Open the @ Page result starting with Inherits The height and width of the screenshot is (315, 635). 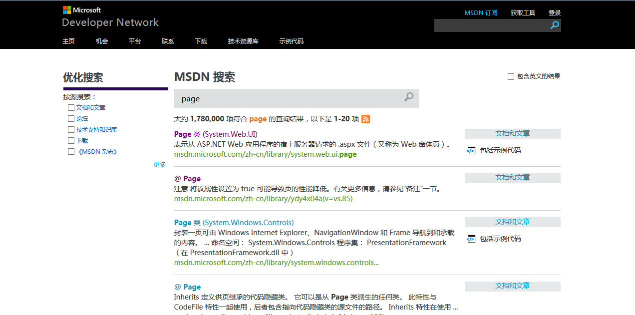coord(187,287)
